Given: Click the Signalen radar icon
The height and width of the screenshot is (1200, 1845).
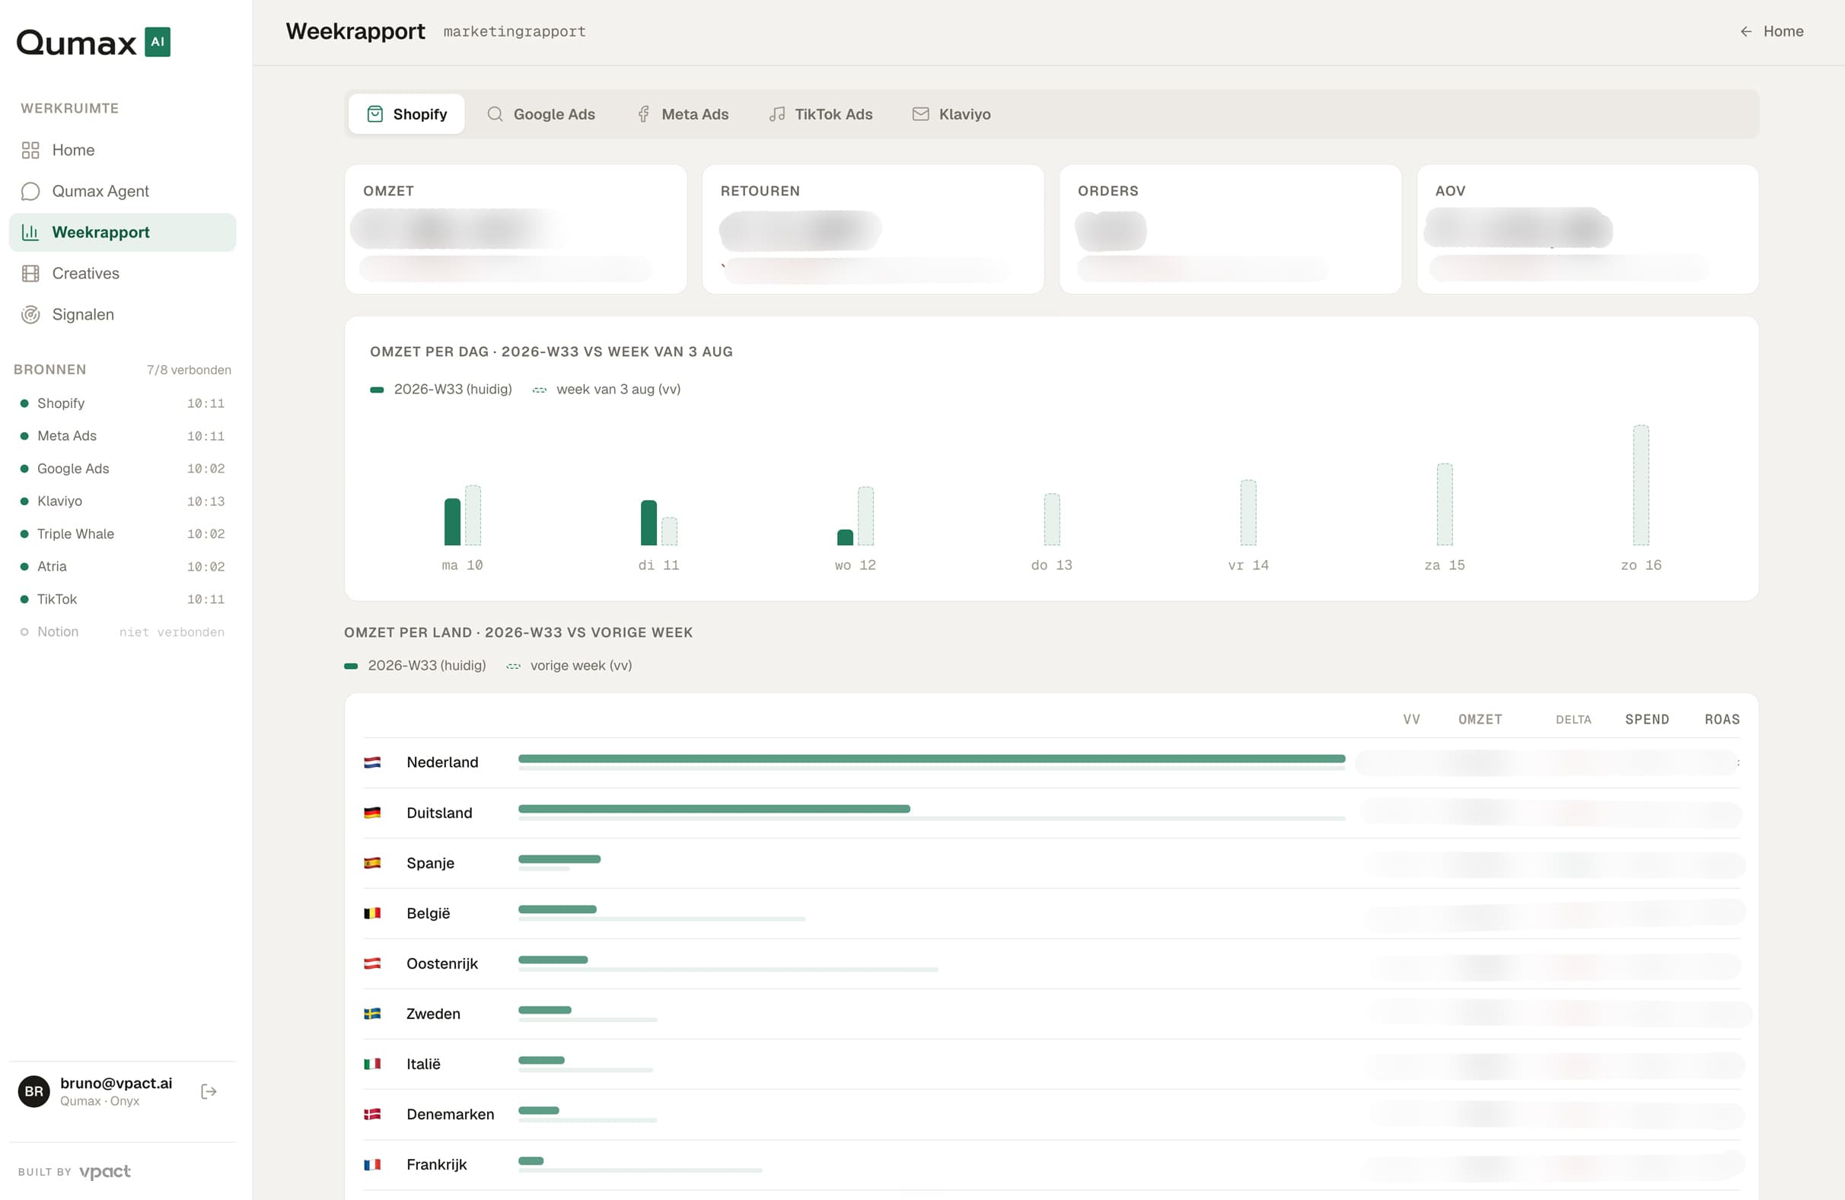Looking at the screenshot, I should [30, 314].
